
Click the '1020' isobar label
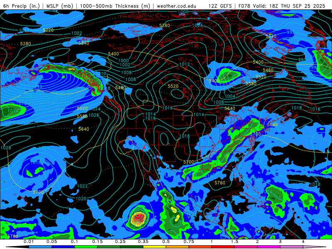81,199
